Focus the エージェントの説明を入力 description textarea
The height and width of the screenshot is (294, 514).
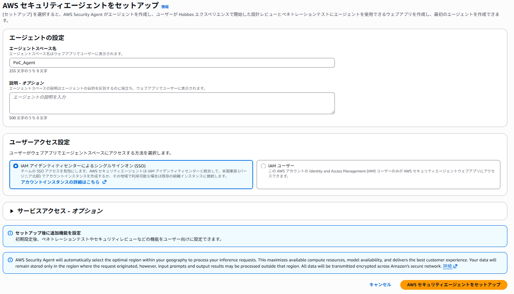[172, 103]
